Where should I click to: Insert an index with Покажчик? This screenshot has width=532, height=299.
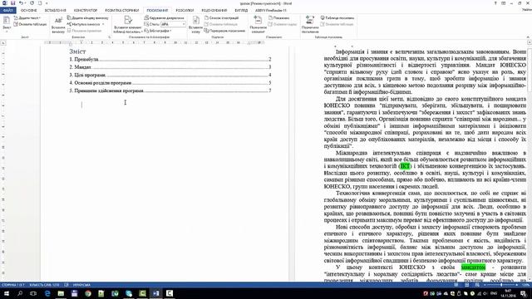click(279, 18)
